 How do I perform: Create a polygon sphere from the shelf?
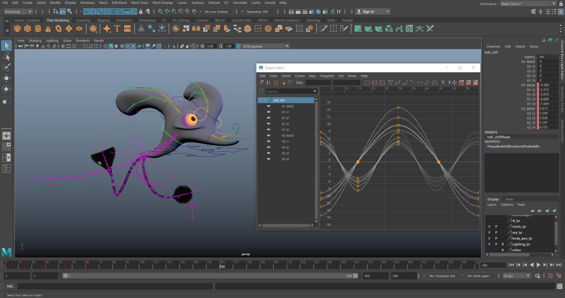[18, 28]
